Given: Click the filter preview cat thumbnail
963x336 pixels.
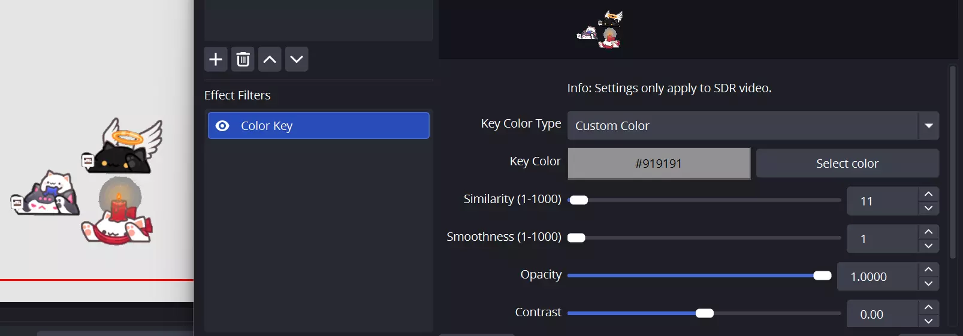Looking at the screenshot, I should pyautogui.click(x=601, y=29).
